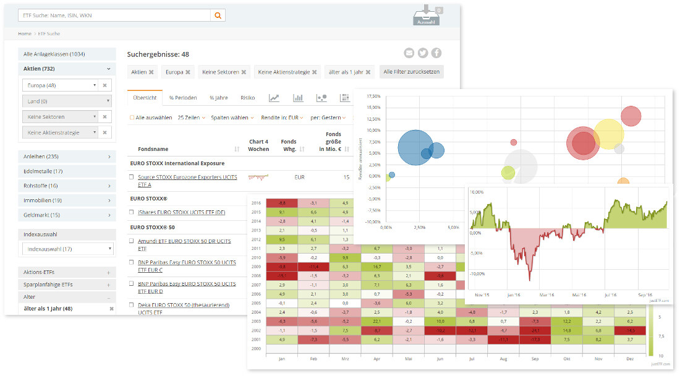Open the line chart view icon
This screenshot has height=378, width=680.
click(274, 98)
